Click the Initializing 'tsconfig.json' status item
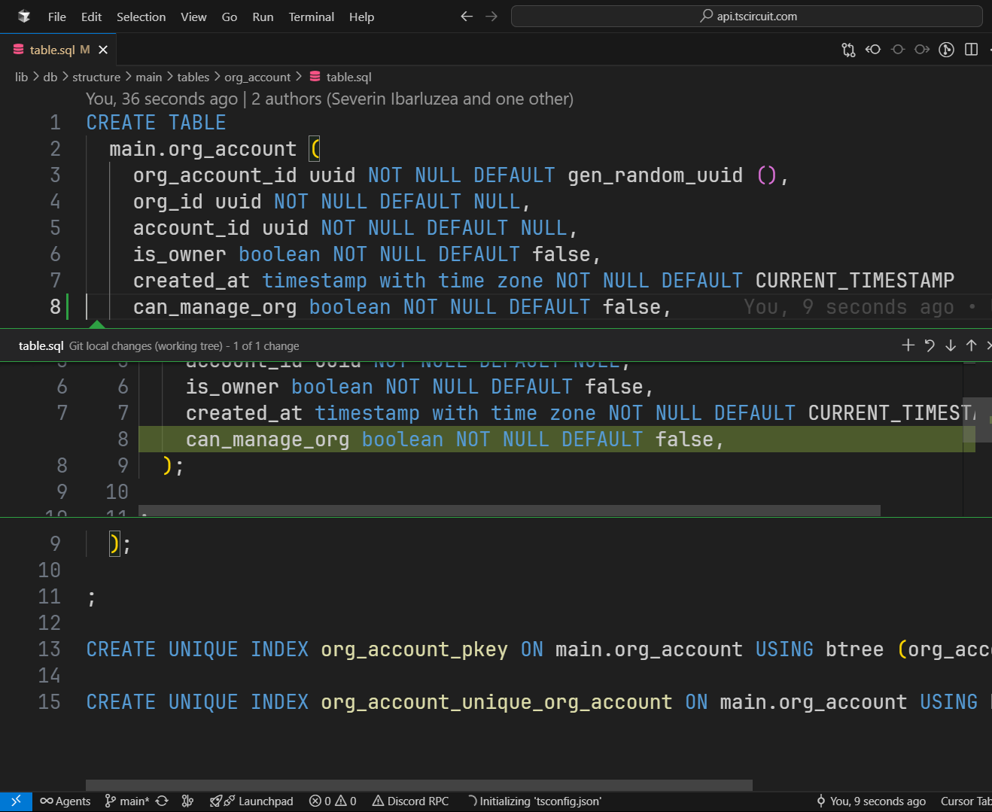 coord(534,801)
